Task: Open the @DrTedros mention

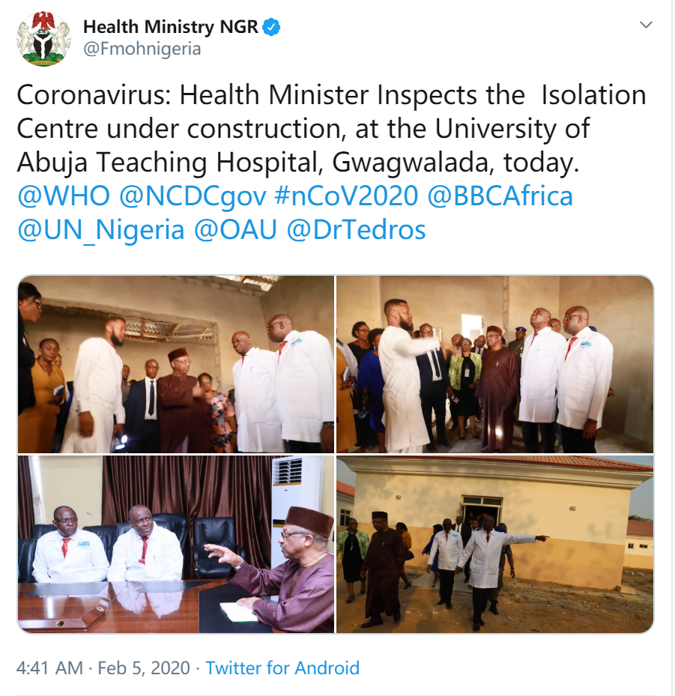Action: tap(357, 230)
